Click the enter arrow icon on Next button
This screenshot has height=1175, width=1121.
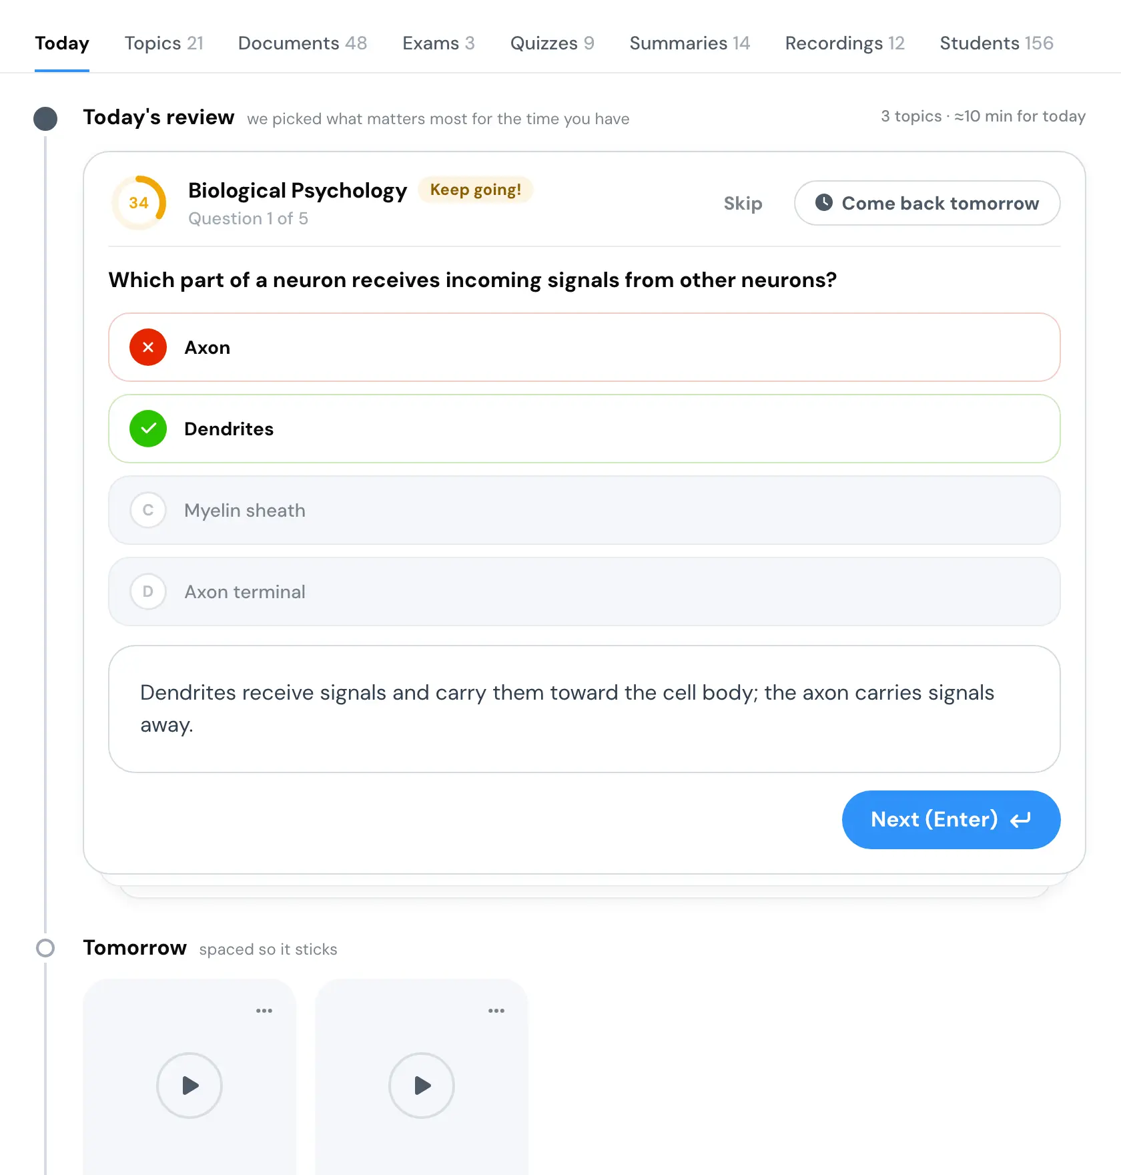(x=1020, y=820)
